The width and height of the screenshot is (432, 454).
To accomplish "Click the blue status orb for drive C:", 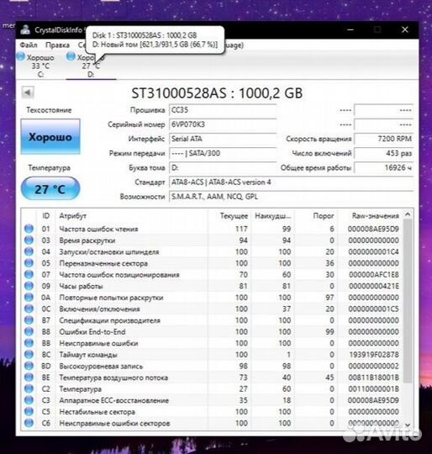I will point(20,56).
